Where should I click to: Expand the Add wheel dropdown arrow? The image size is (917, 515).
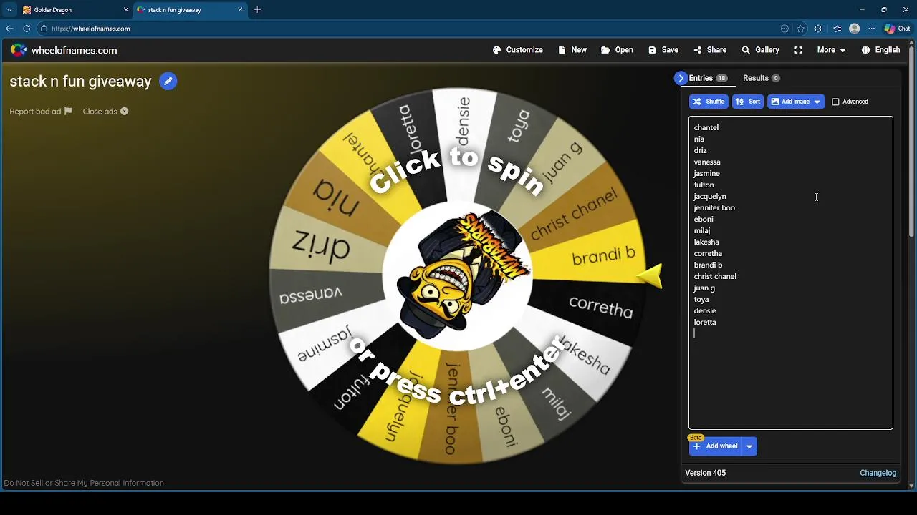(749, 446)
